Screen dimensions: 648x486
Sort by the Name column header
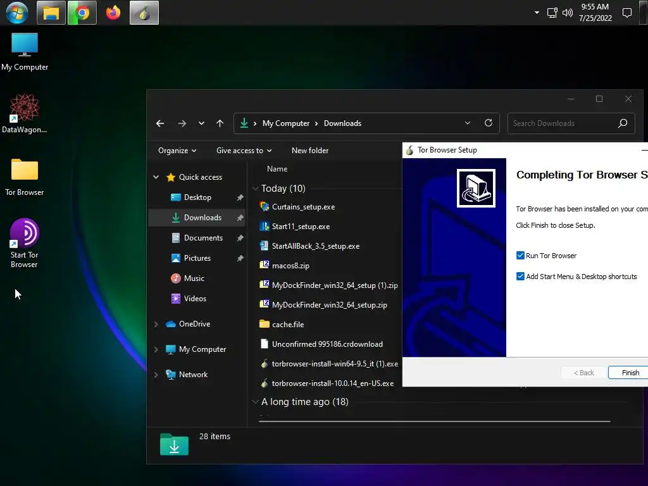(x=277, y=168)
